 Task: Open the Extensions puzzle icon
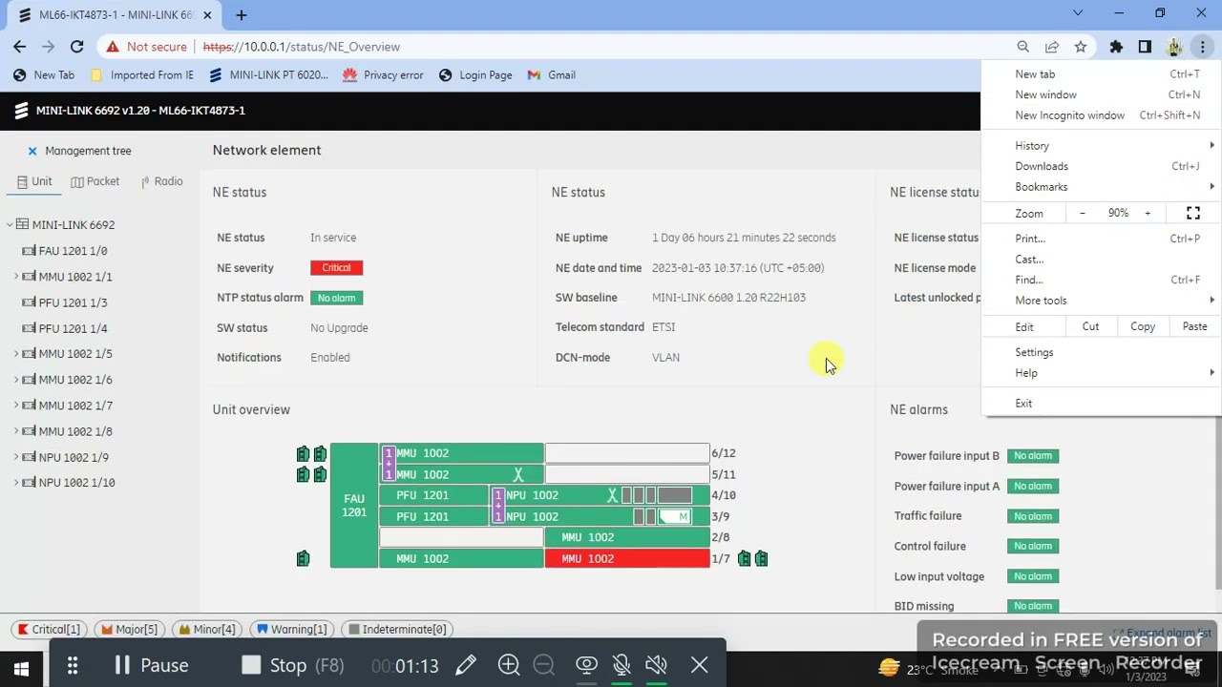point(1116,47)
